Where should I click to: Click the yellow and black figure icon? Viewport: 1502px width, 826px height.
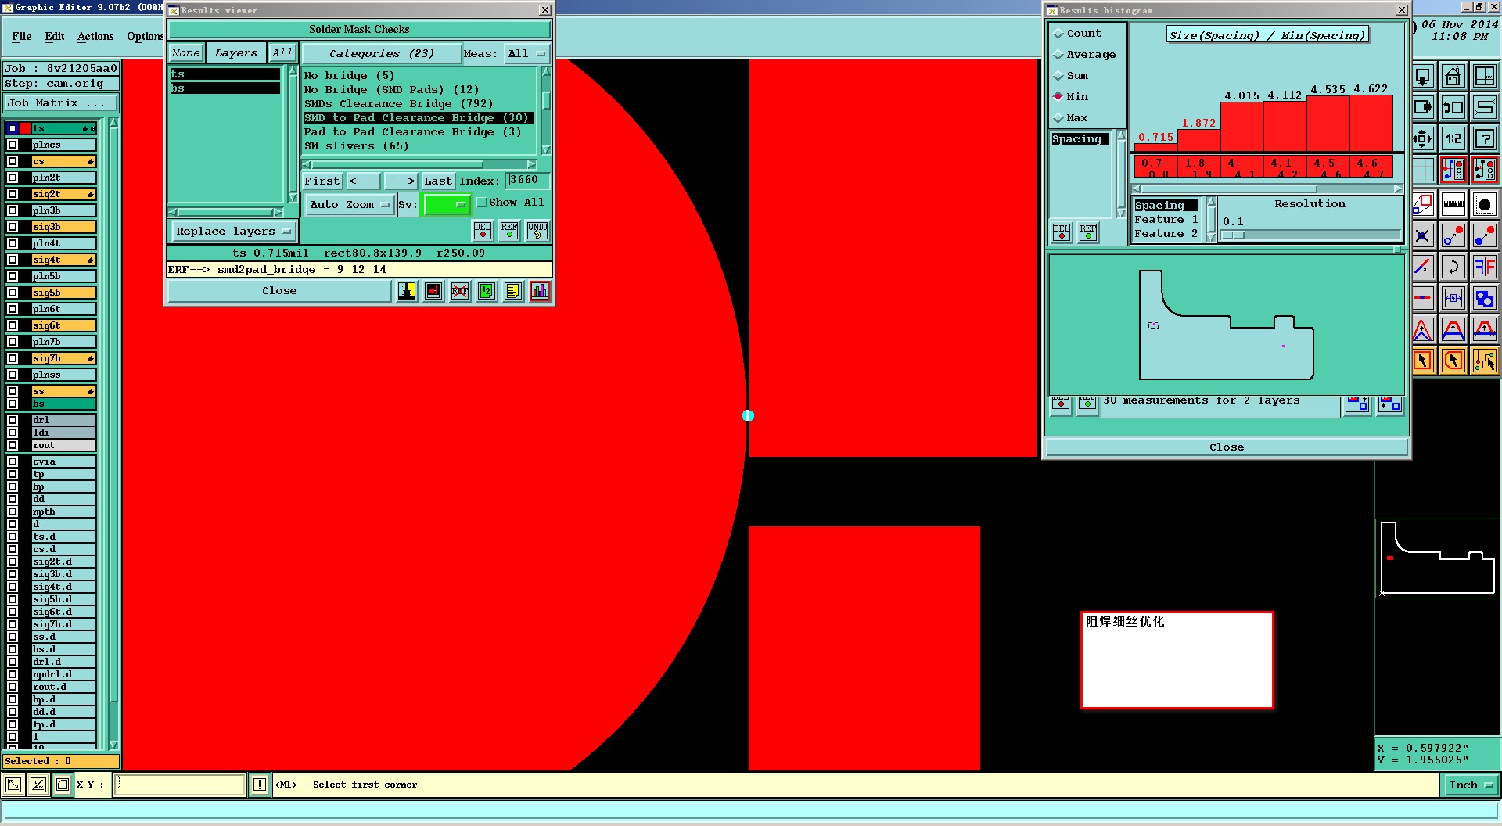point(407,291)
